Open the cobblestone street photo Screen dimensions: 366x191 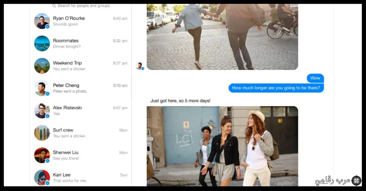(x=222, y=36)
